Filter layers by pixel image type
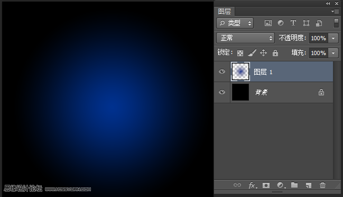The height and width of the screenshot is (197, 343). tap(268, 23)
